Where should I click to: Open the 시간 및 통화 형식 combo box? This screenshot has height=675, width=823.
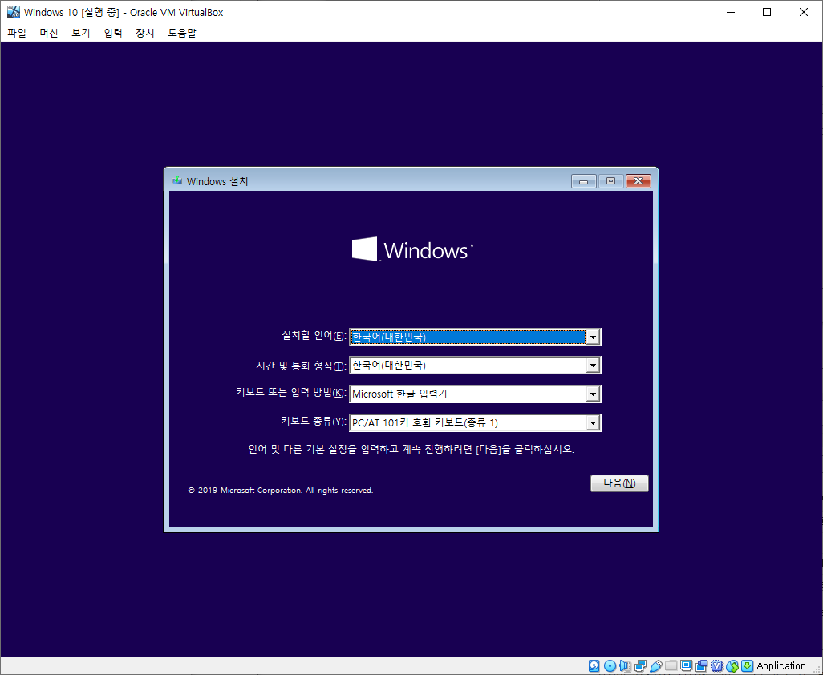[475, 365]
